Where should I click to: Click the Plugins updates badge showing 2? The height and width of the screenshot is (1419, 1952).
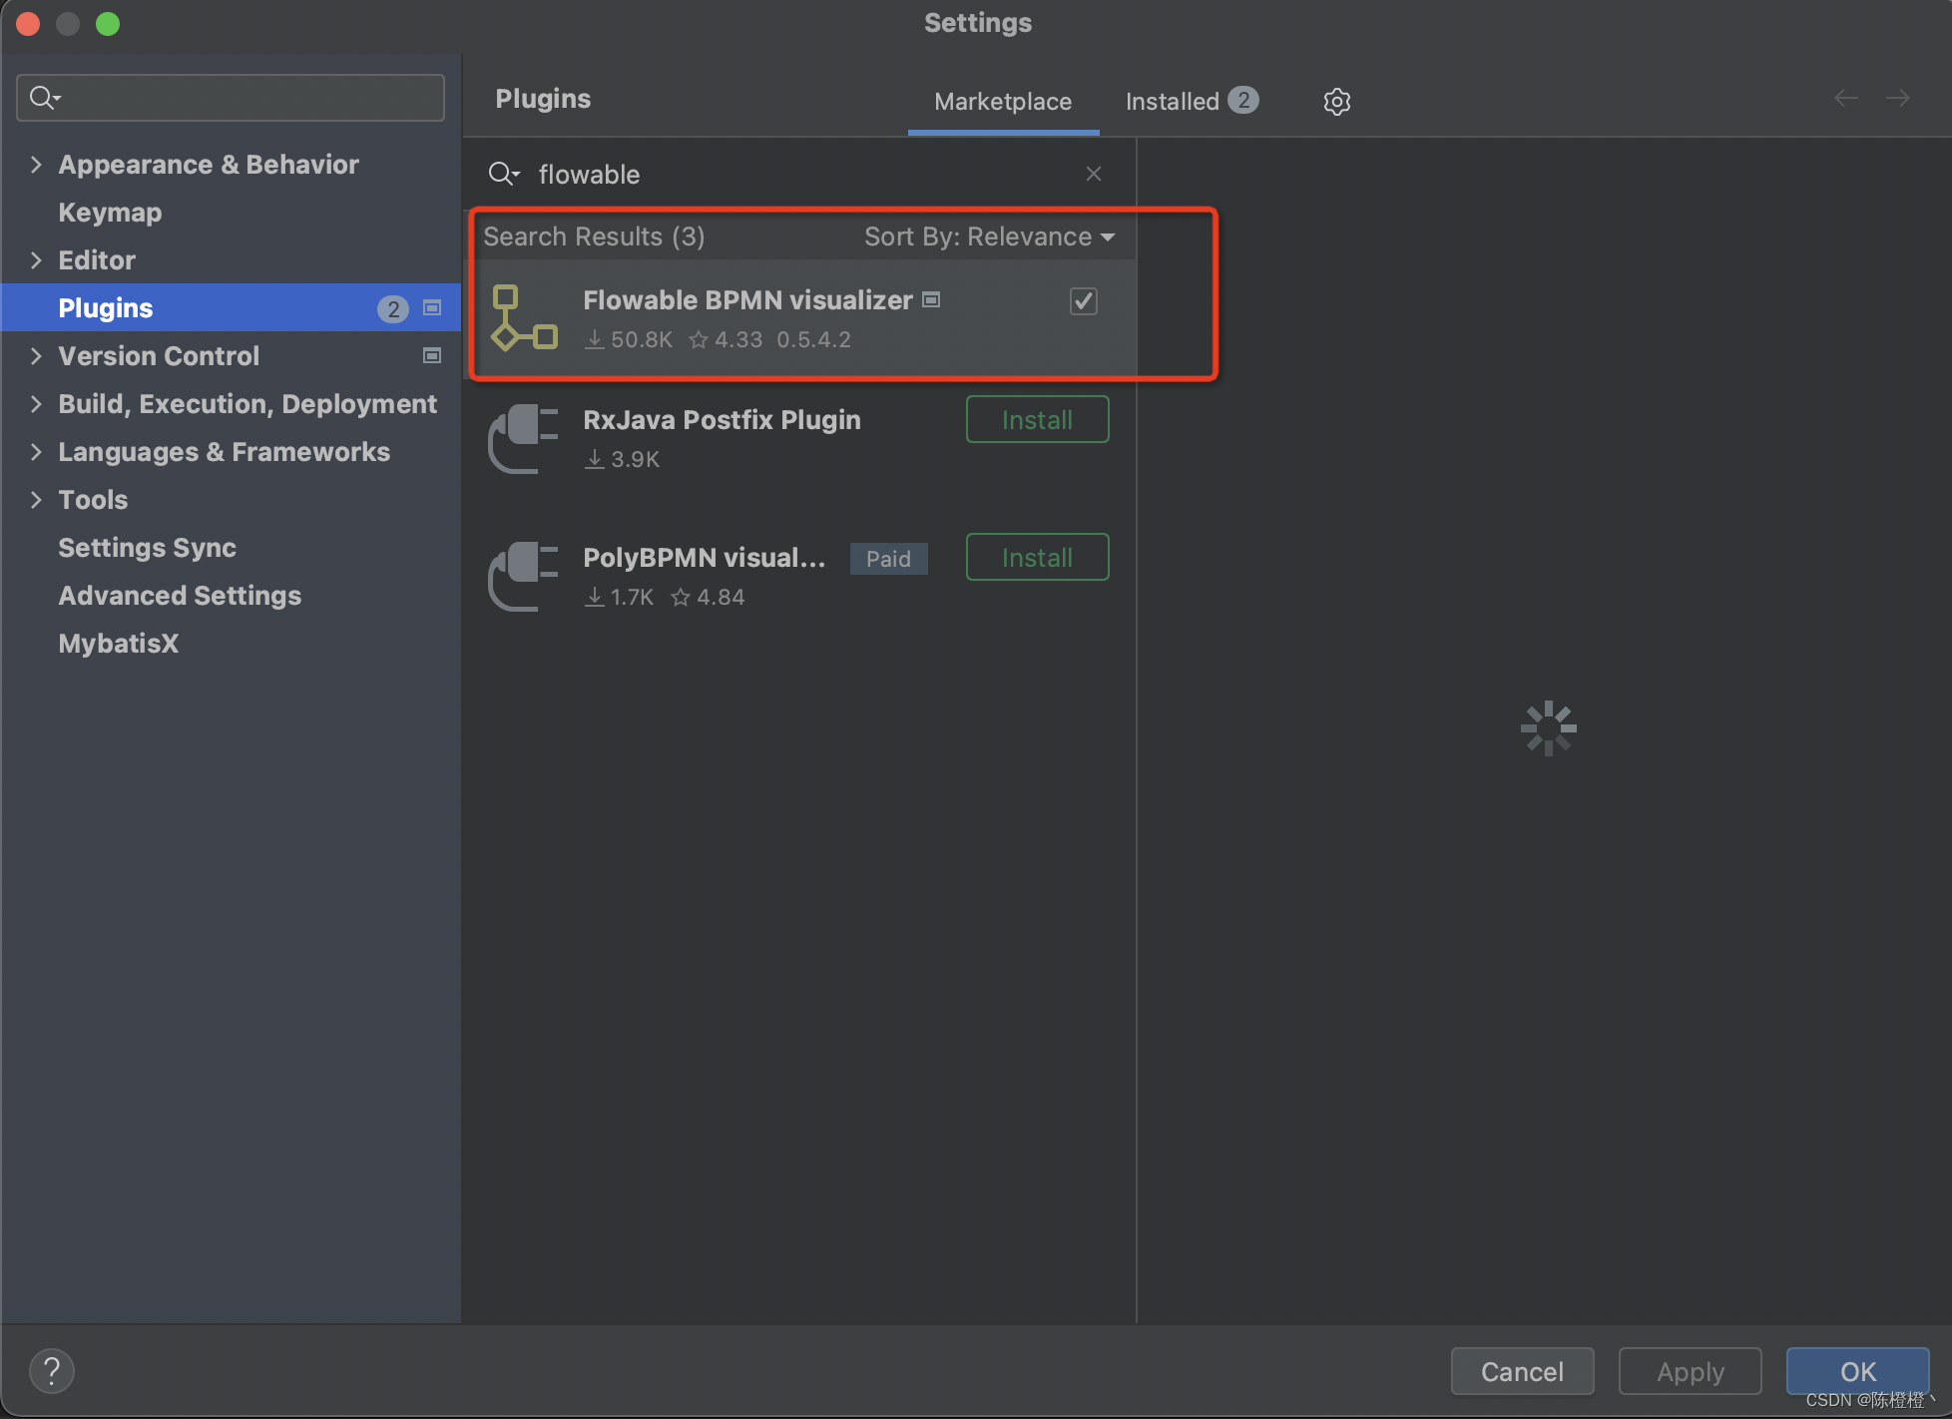[x=393, y=309]
